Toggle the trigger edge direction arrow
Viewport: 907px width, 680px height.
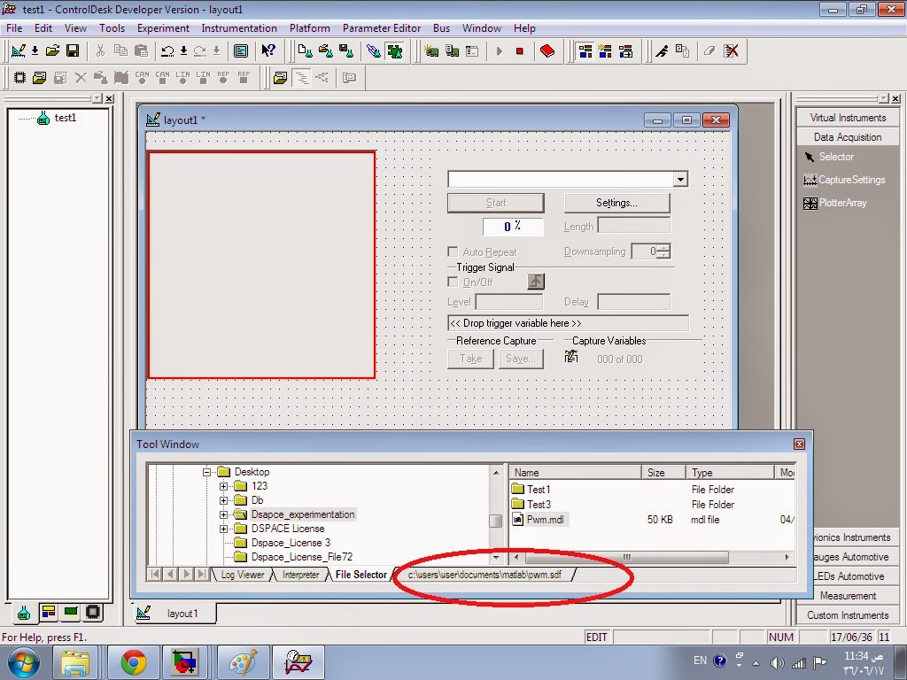536,282
